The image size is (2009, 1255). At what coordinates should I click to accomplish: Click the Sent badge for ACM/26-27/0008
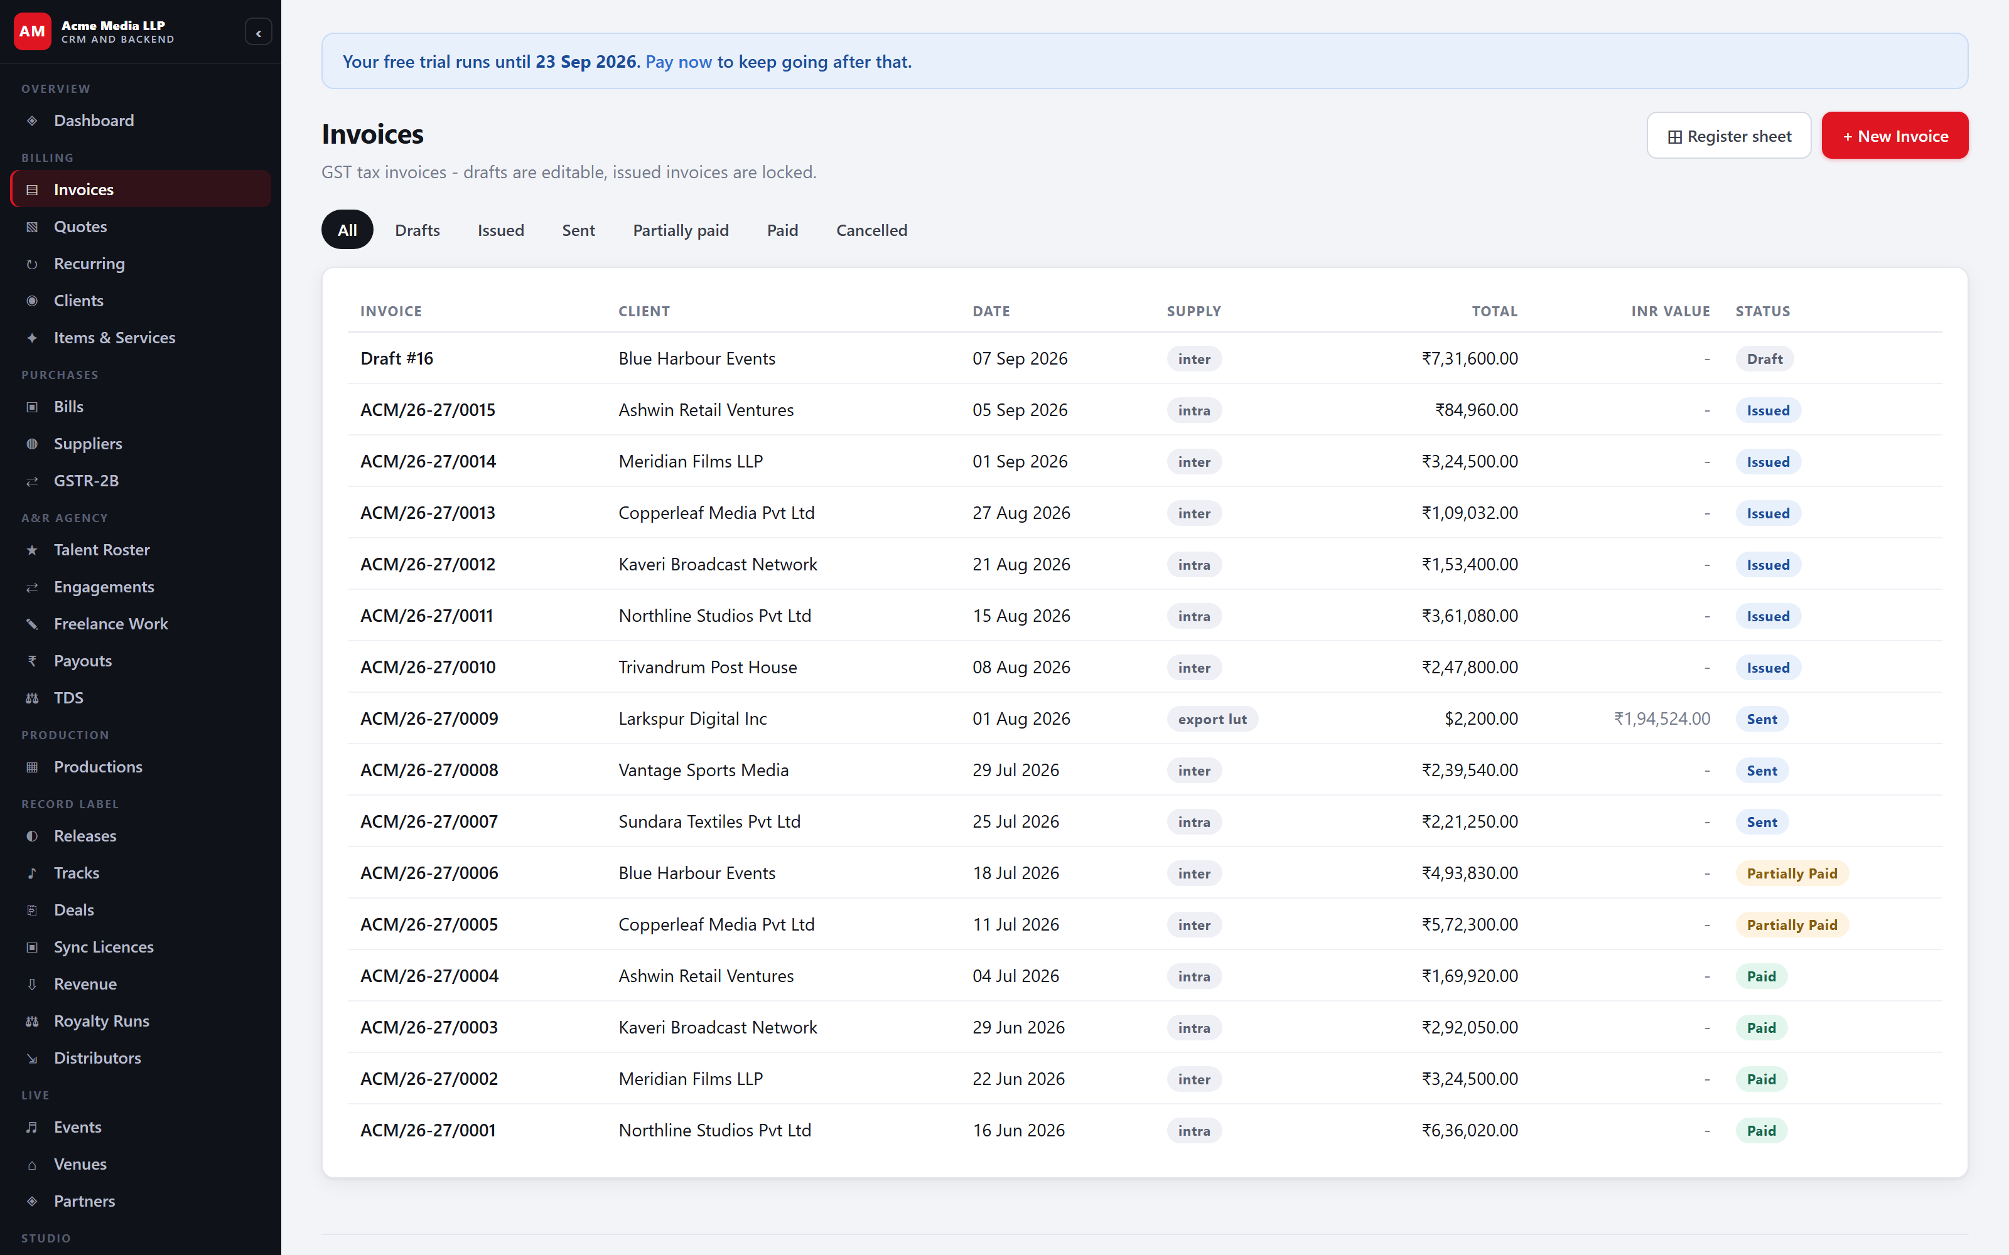tap(1762, 771)
